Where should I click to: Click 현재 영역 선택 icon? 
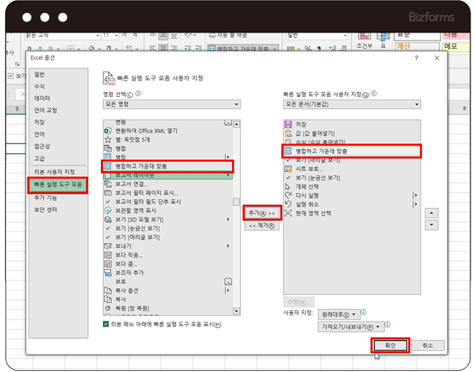(x=288, y=213)
